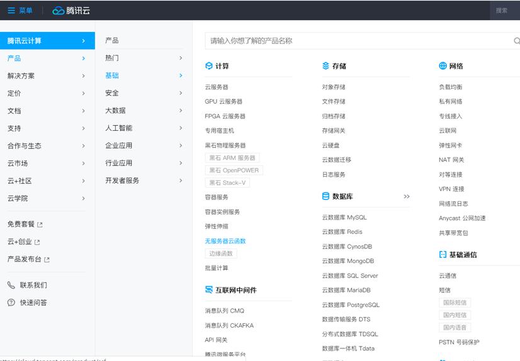This screenshot has width=520, height=361.
Task: Click the 存储 category layers icon
Action: [325, 66]
